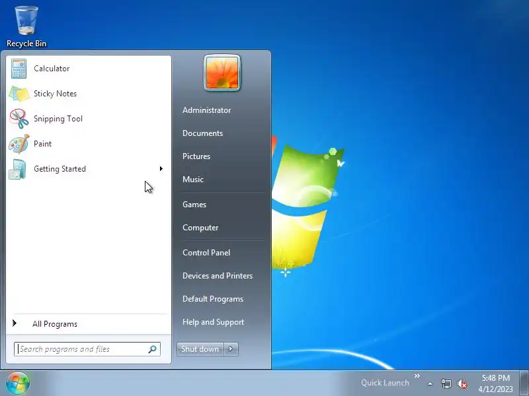Select the Sticky Notes text label
This screenshot has width=529, height=396.
[56, 94]
